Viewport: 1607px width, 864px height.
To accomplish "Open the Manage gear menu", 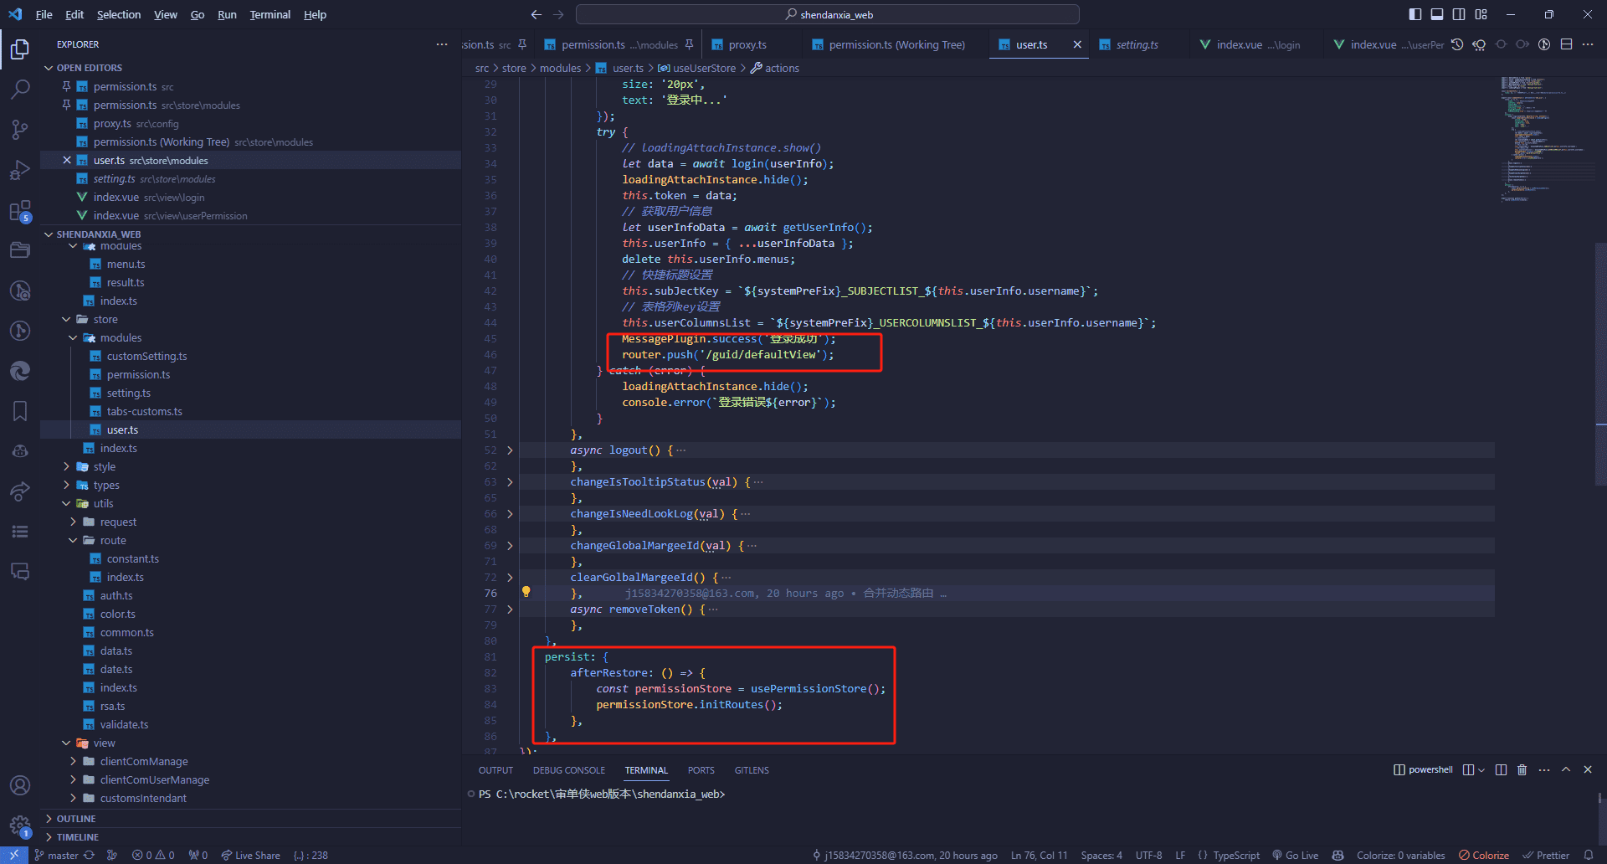I will coord(20,826).
